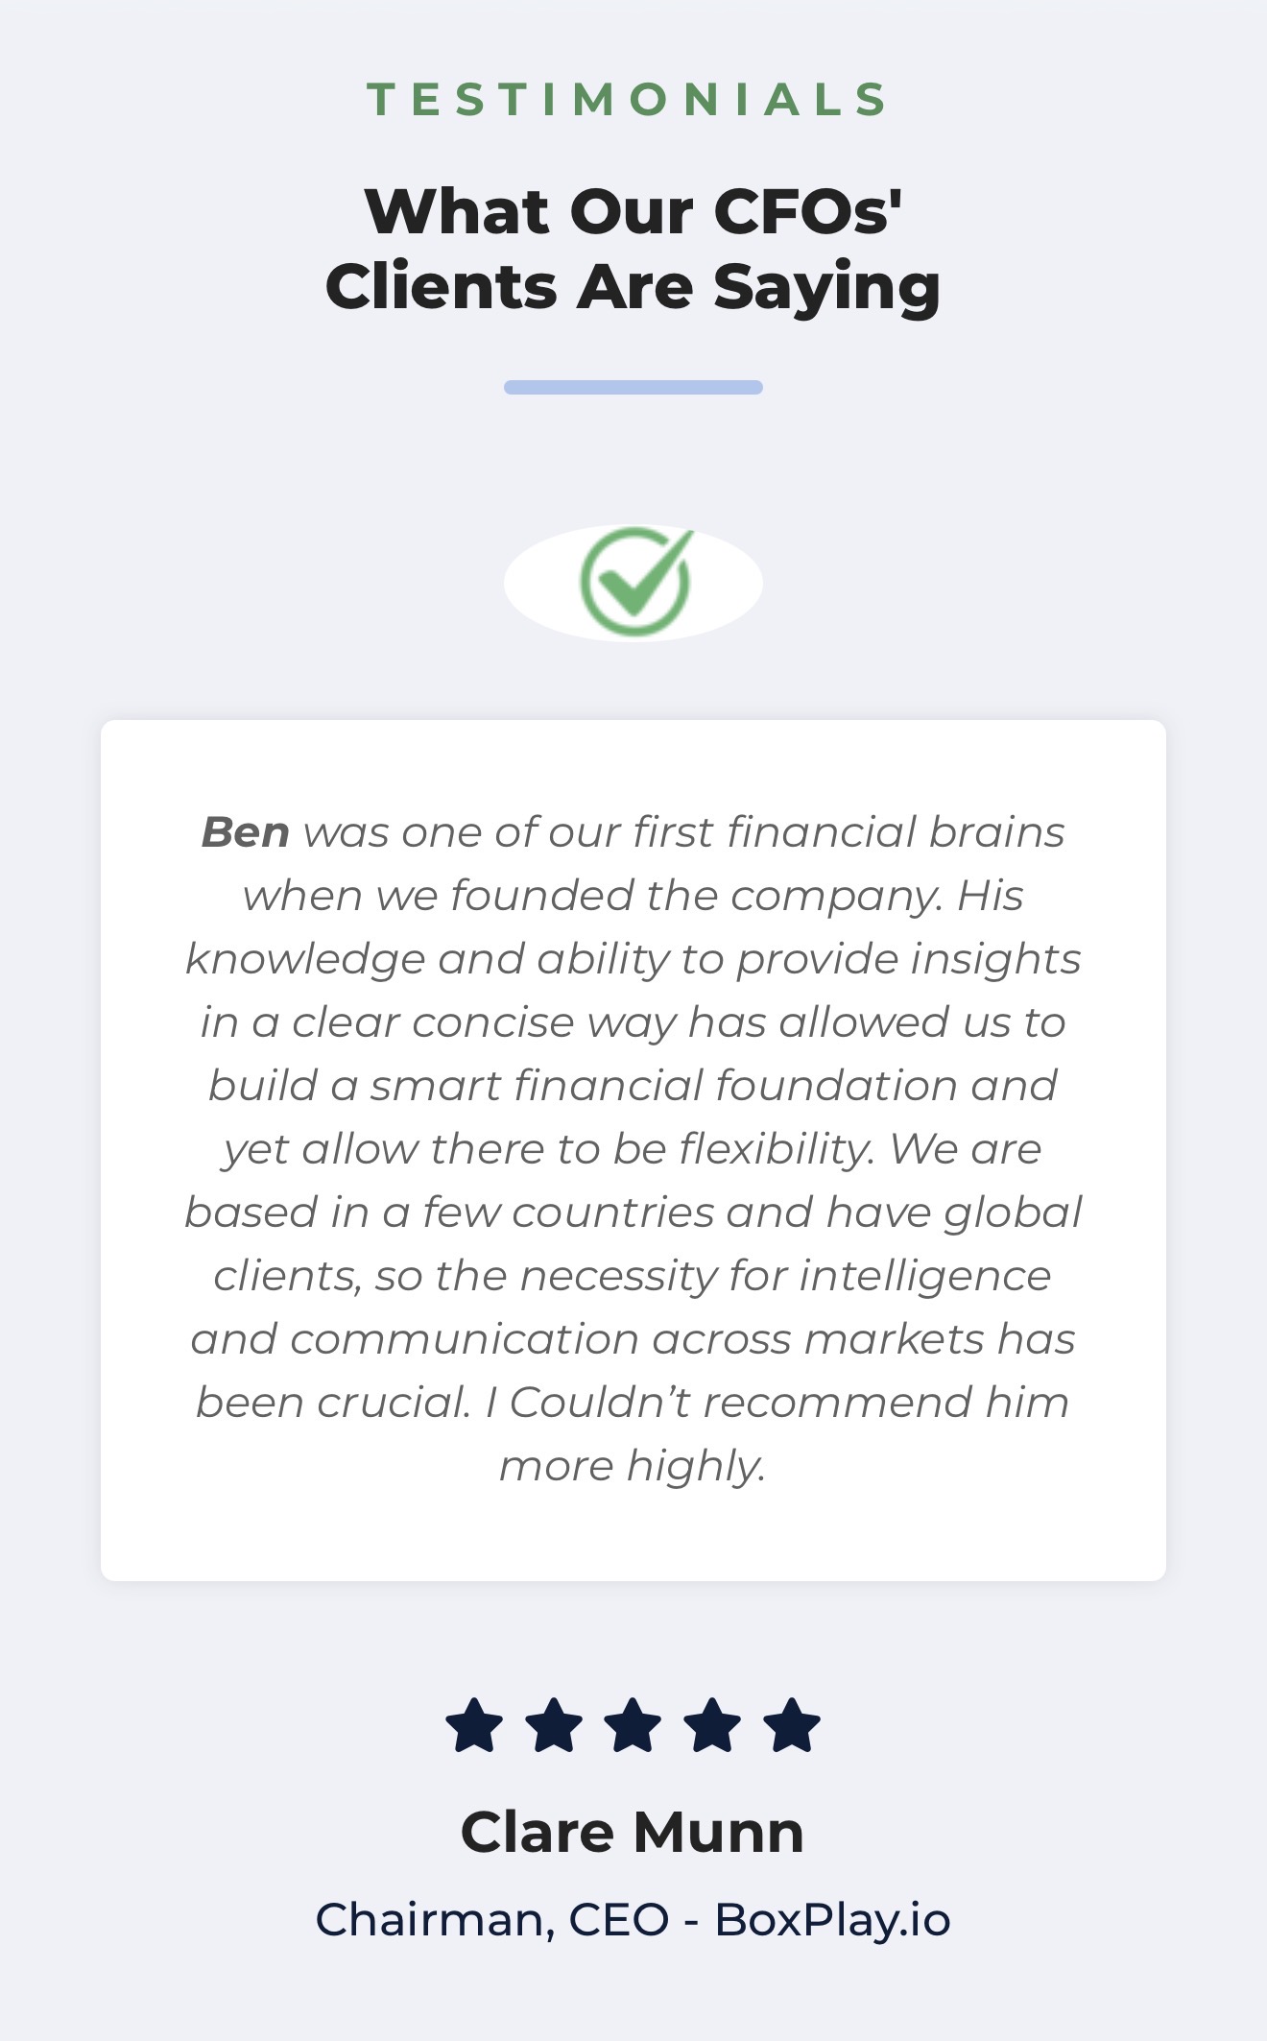Tap the word "intelligence" in the testimonial
The image size is (1267, 2041).
point(924,1276)
